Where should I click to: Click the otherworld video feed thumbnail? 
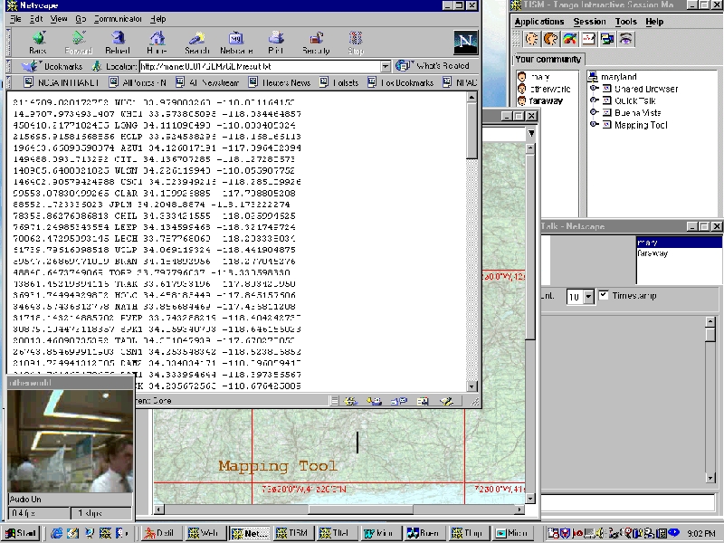[x=71, y=441]
